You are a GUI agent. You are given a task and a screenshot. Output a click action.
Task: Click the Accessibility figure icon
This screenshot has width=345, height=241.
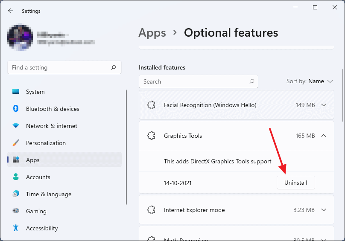[16, 228]
